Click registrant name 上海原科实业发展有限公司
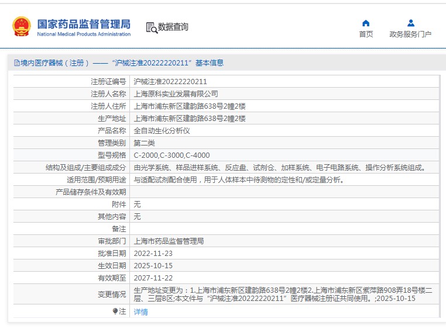 pyautogui.click(x=176, y=94)
